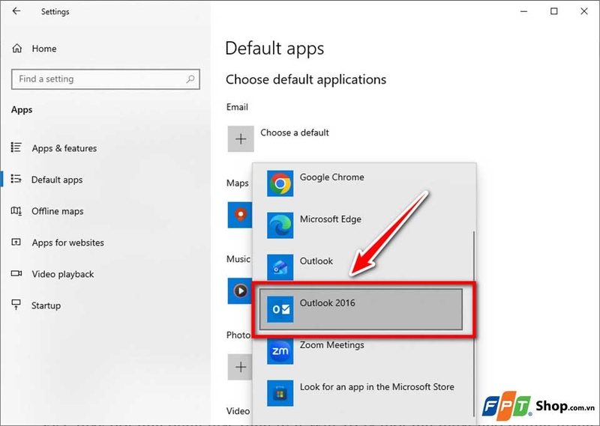Screen dimensions: 600x426
Task: Click the Apps & features list icon
Action: [16, 147]
